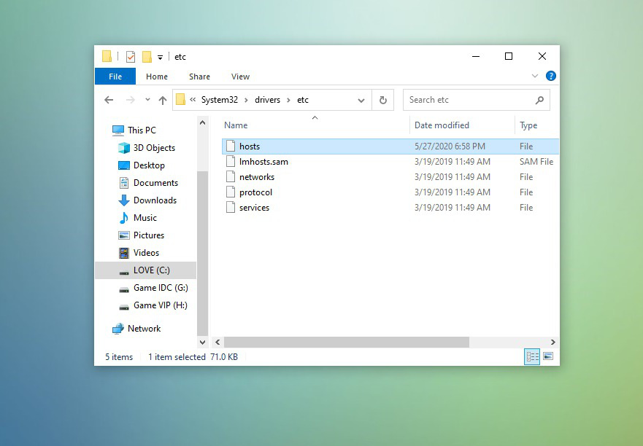Click navigation pane scroll up arrow
The width and height of the screenshot is (643, 446).
203,122
